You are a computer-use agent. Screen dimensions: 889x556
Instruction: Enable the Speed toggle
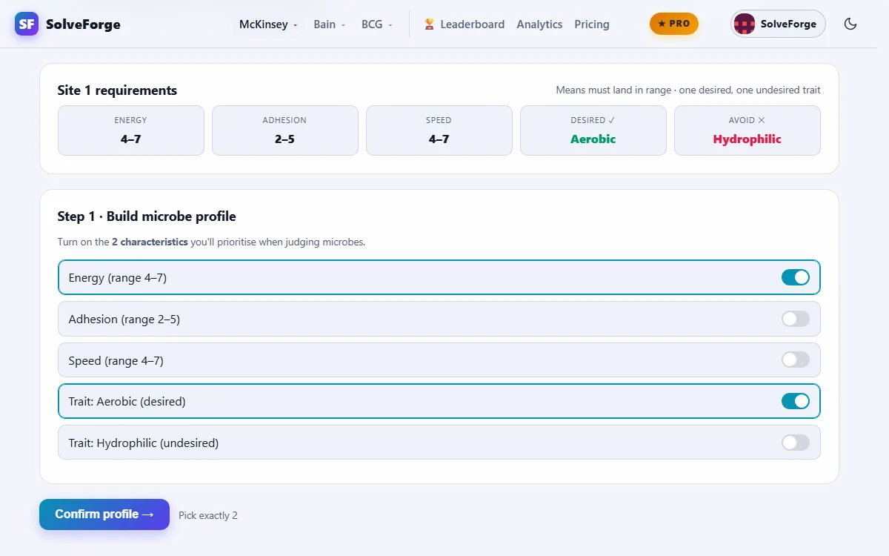796,360
